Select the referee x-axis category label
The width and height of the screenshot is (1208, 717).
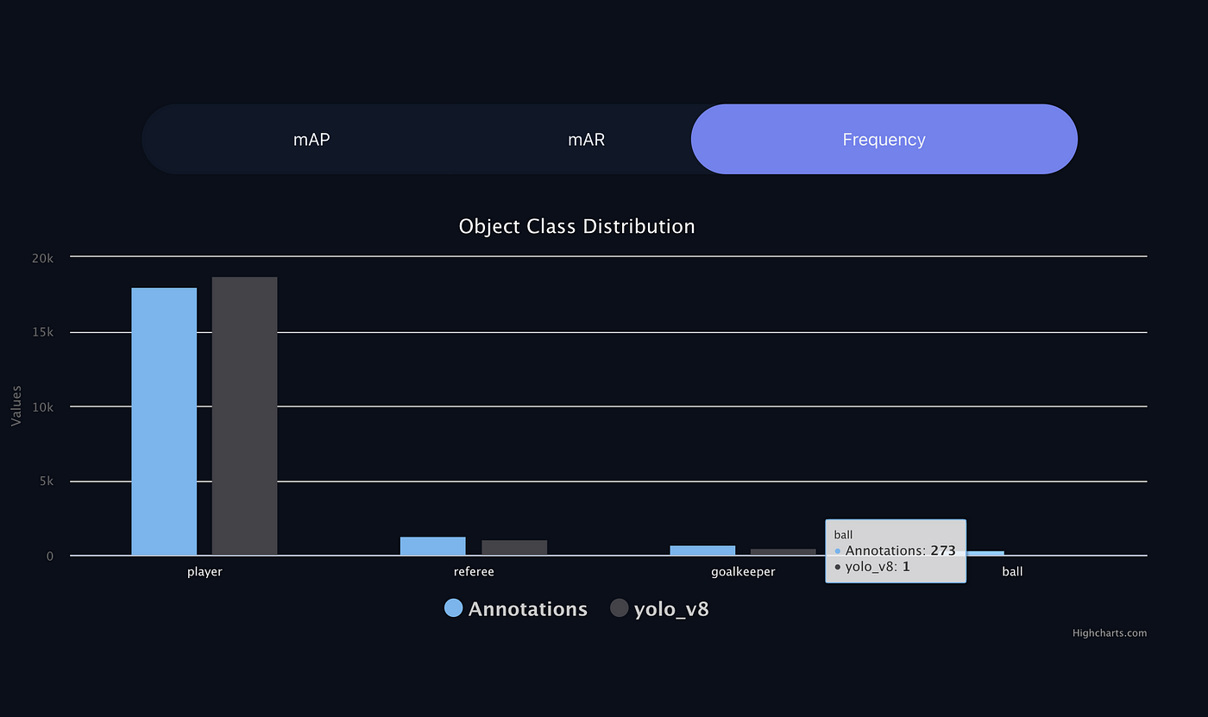pos(474,572)
